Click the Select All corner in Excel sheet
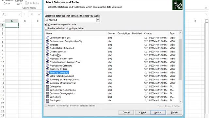 pos(3,21)
